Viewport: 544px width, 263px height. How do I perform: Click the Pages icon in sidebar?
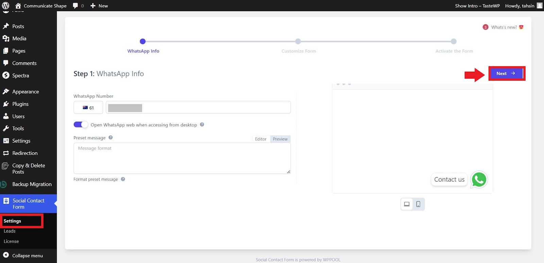click(6, 51)
